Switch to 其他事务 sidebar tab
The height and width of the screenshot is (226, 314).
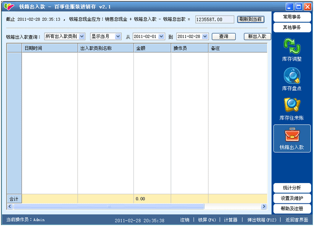click(291, 28)
